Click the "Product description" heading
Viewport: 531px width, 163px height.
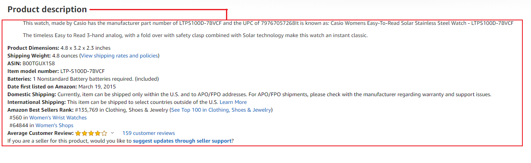tap(47, 9)
